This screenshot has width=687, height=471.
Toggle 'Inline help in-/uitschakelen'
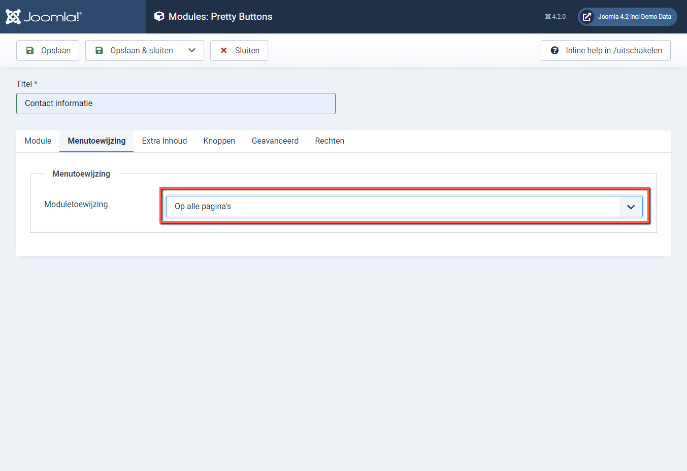pyautogui.click(x=605, y=50)
